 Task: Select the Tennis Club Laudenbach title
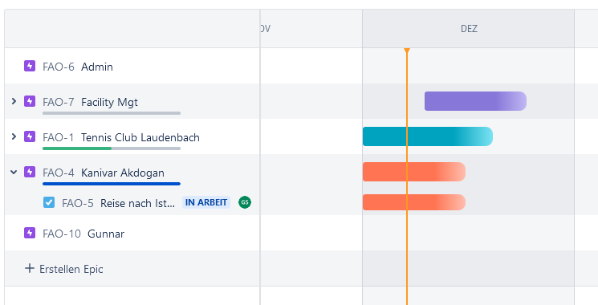(x=140, y=137)
